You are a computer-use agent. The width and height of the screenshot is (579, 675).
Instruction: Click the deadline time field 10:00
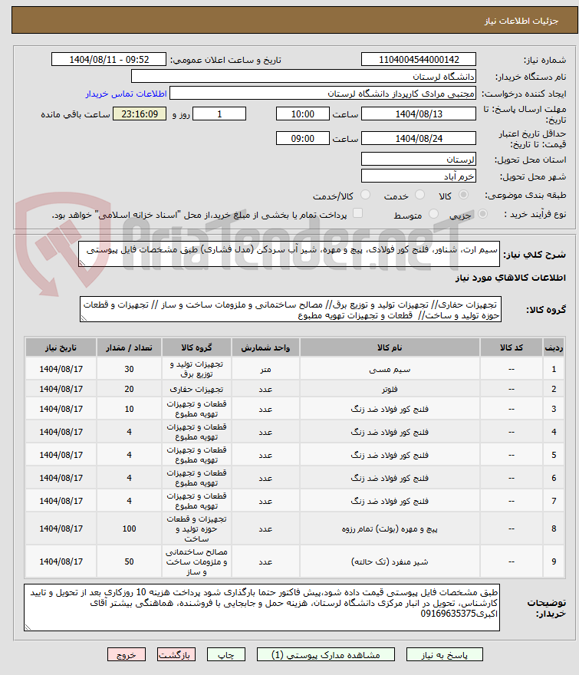pos(302,114)
